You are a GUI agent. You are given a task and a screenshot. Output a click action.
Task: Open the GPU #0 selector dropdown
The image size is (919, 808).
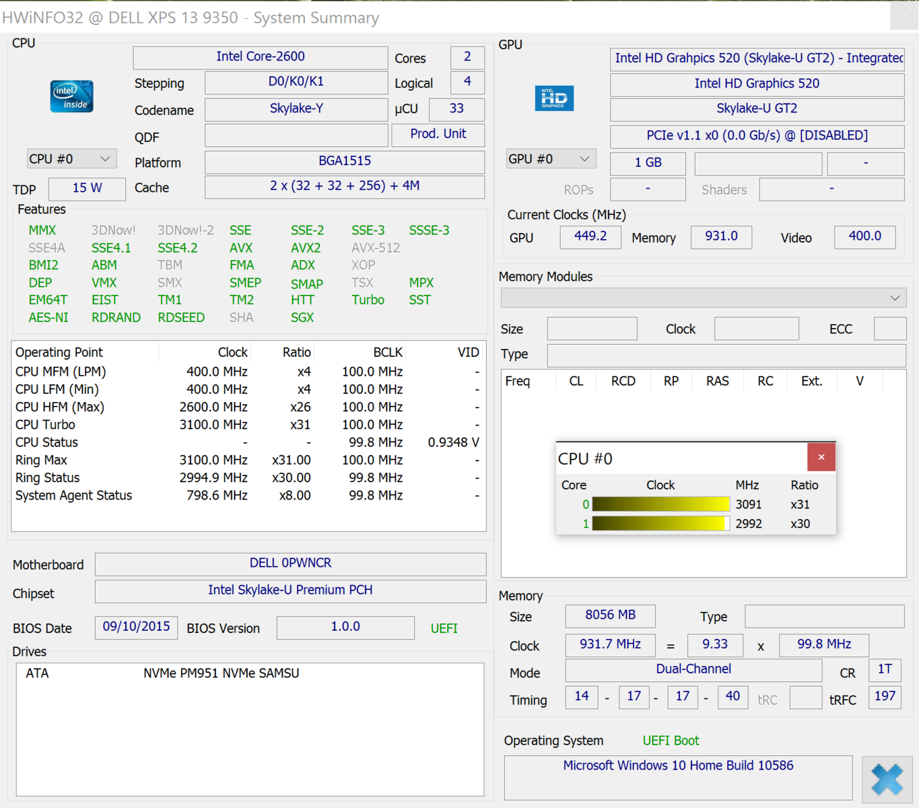pos(551,159)
